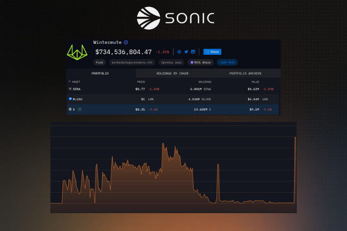Click the MERL Whale tag

pos(201,63)
